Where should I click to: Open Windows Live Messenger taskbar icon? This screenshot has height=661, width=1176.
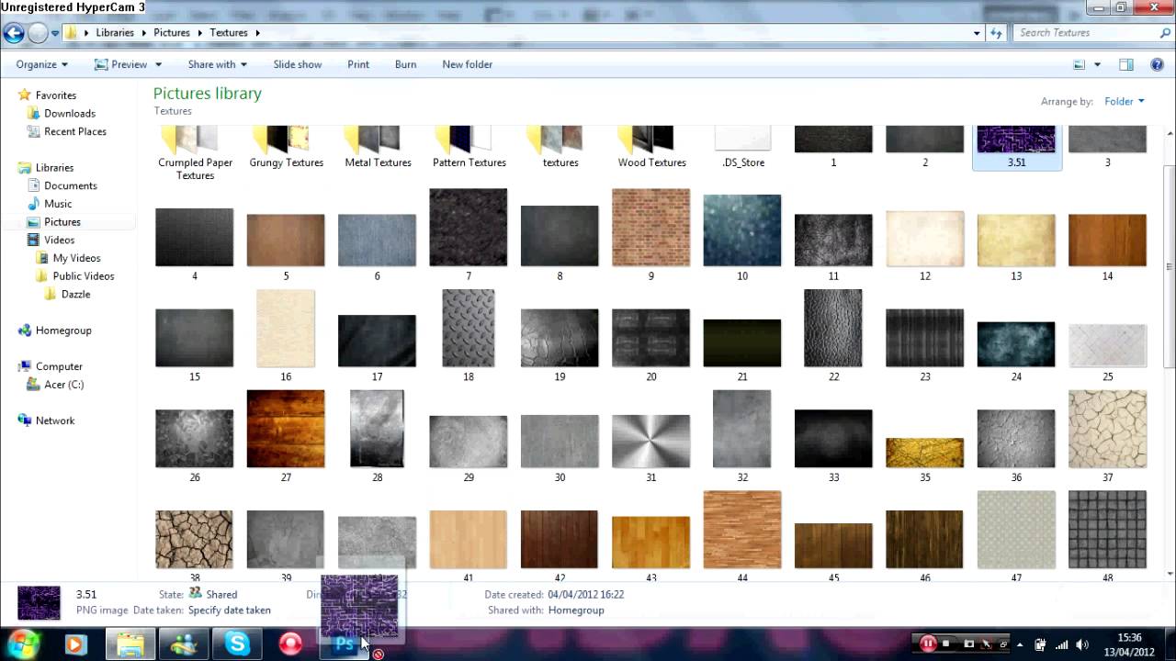click(183, 644)
